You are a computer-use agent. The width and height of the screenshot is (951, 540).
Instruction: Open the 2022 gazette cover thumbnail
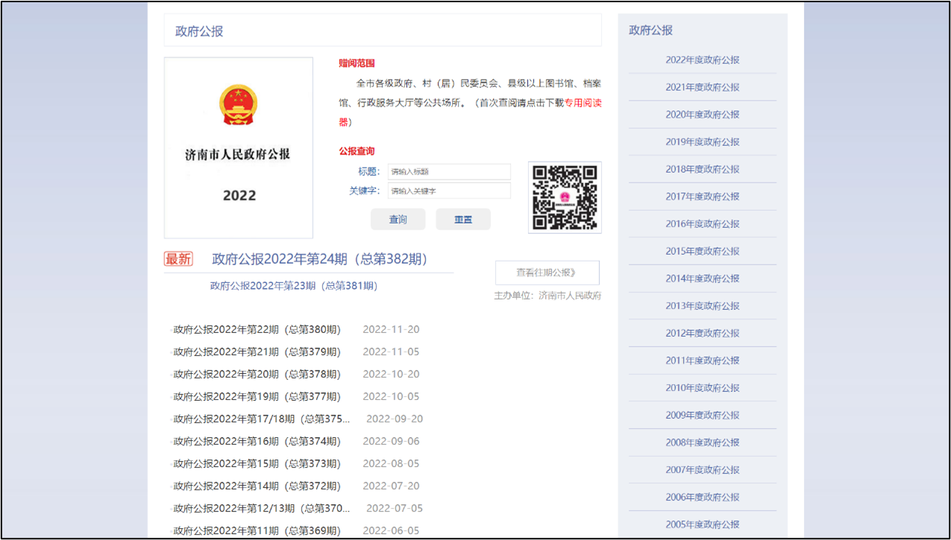239,147
